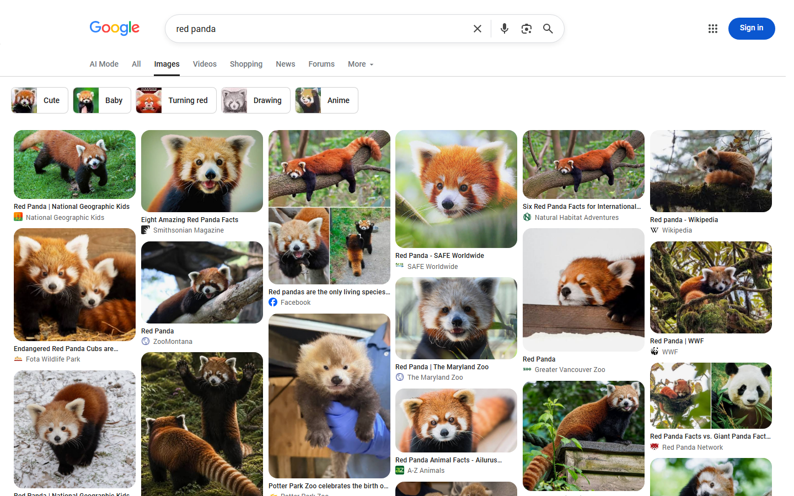Start voice search with microphone icon
Image resolution: width=794 pixels, height=496 pixels.
[505, 29]
